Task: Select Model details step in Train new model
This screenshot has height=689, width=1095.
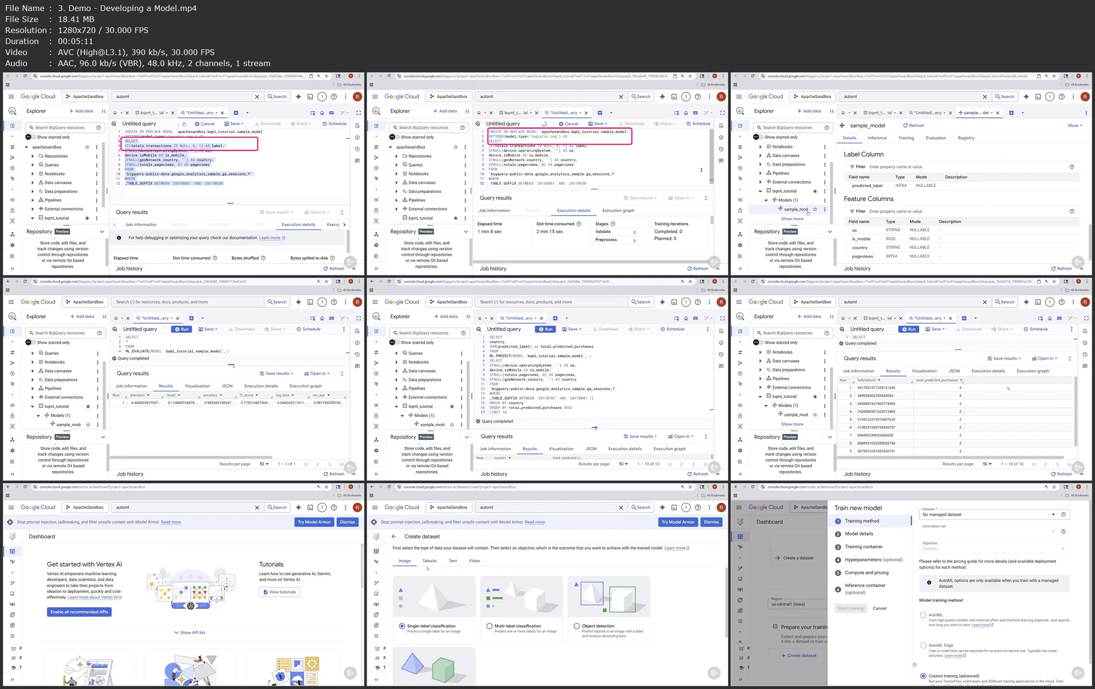Action: point(858,534)
